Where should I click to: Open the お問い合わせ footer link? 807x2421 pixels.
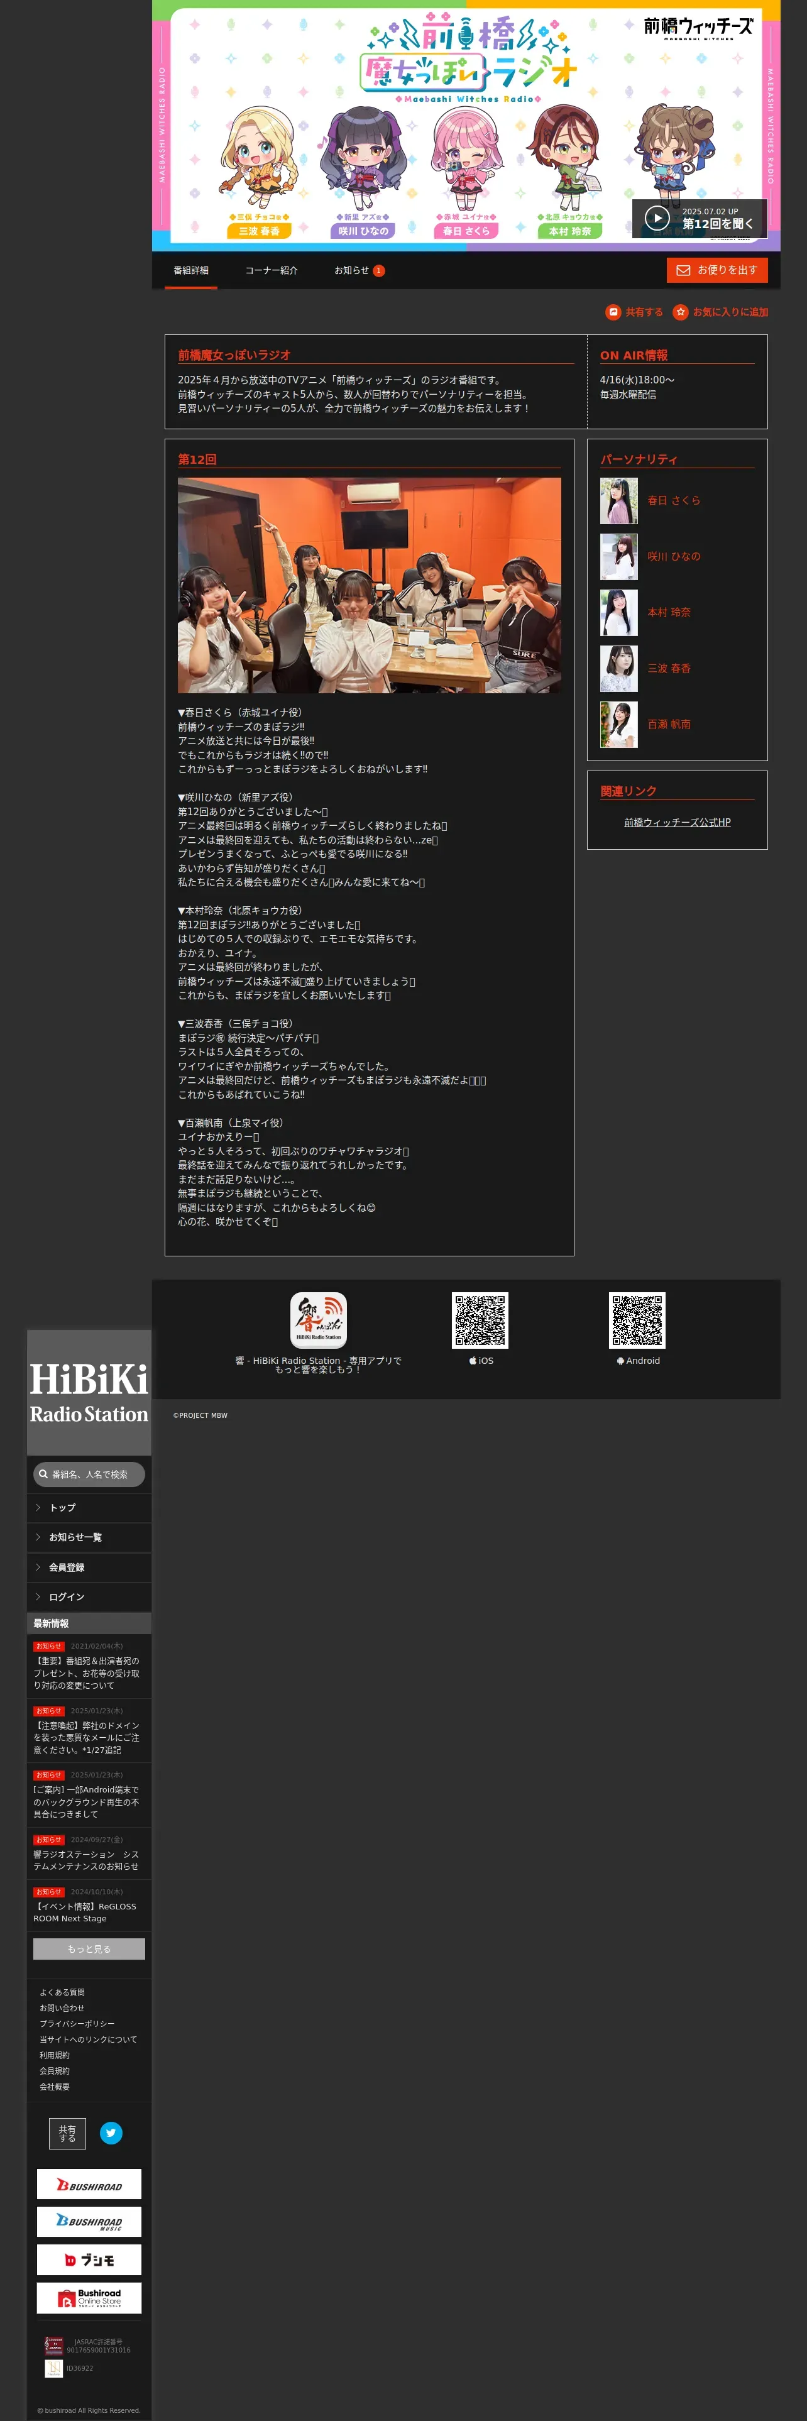click(62, 2009)
